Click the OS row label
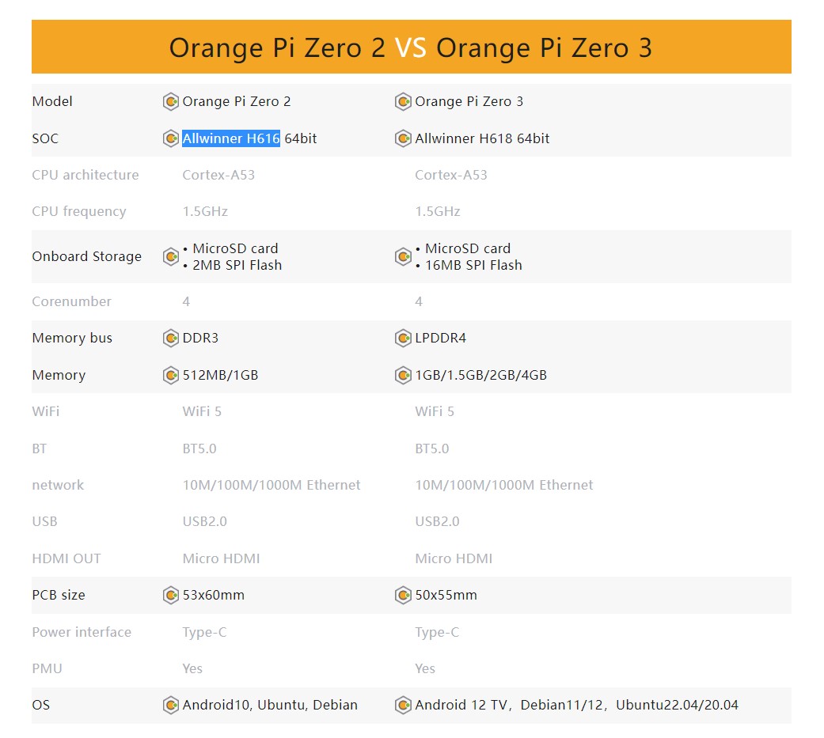 [x=41, y=706]
